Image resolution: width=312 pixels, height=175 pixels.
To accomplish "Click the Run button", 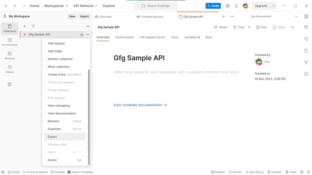I will [261, 27].
